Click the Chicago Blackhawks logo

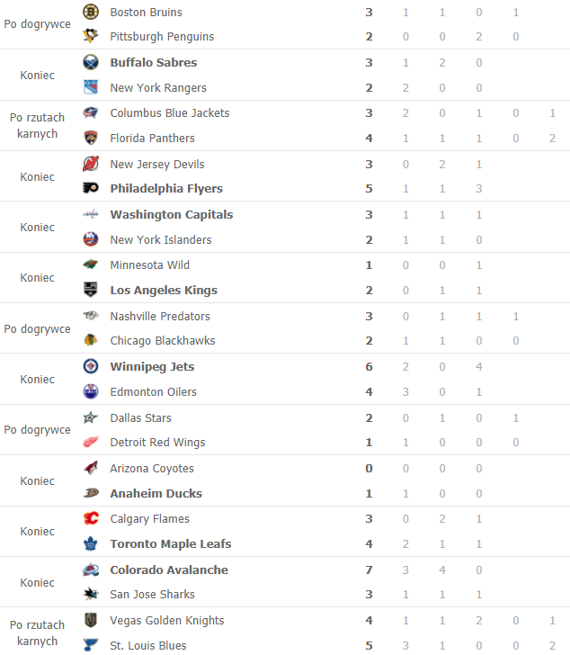point(90,340)
